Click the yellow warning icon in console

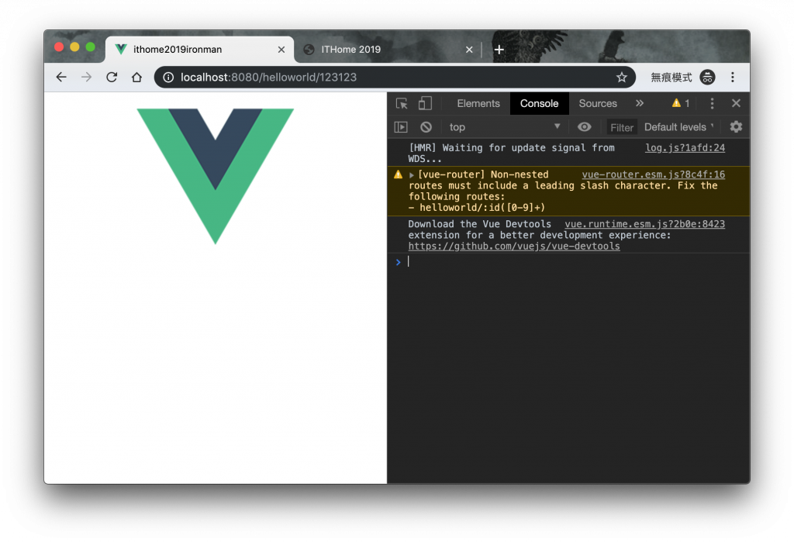[x=398, y=174]
